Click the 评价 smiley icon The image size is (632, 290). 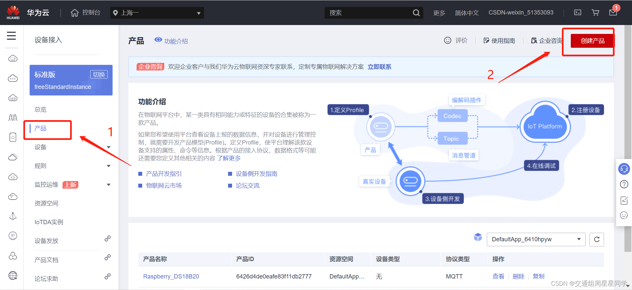[x=448, y=40]
